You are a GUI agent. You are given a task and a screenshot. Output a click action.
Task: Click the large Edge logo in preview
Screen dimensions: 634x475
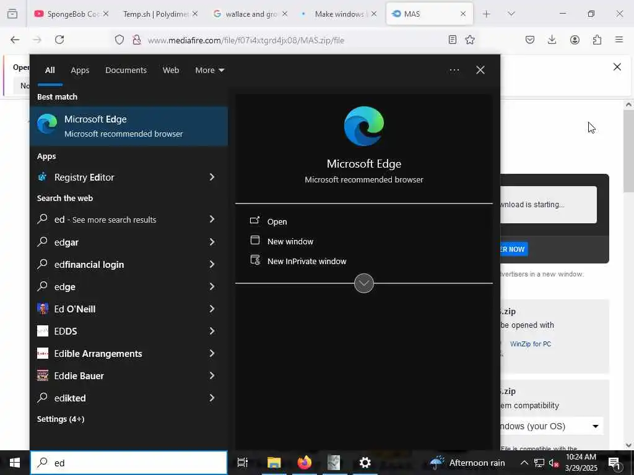click(x=364, y=126)
